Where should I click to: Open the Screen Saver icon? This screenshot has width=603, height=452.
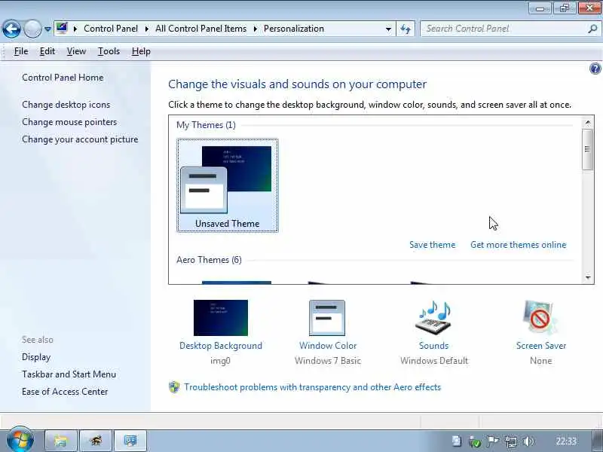(x=540, y=318)
